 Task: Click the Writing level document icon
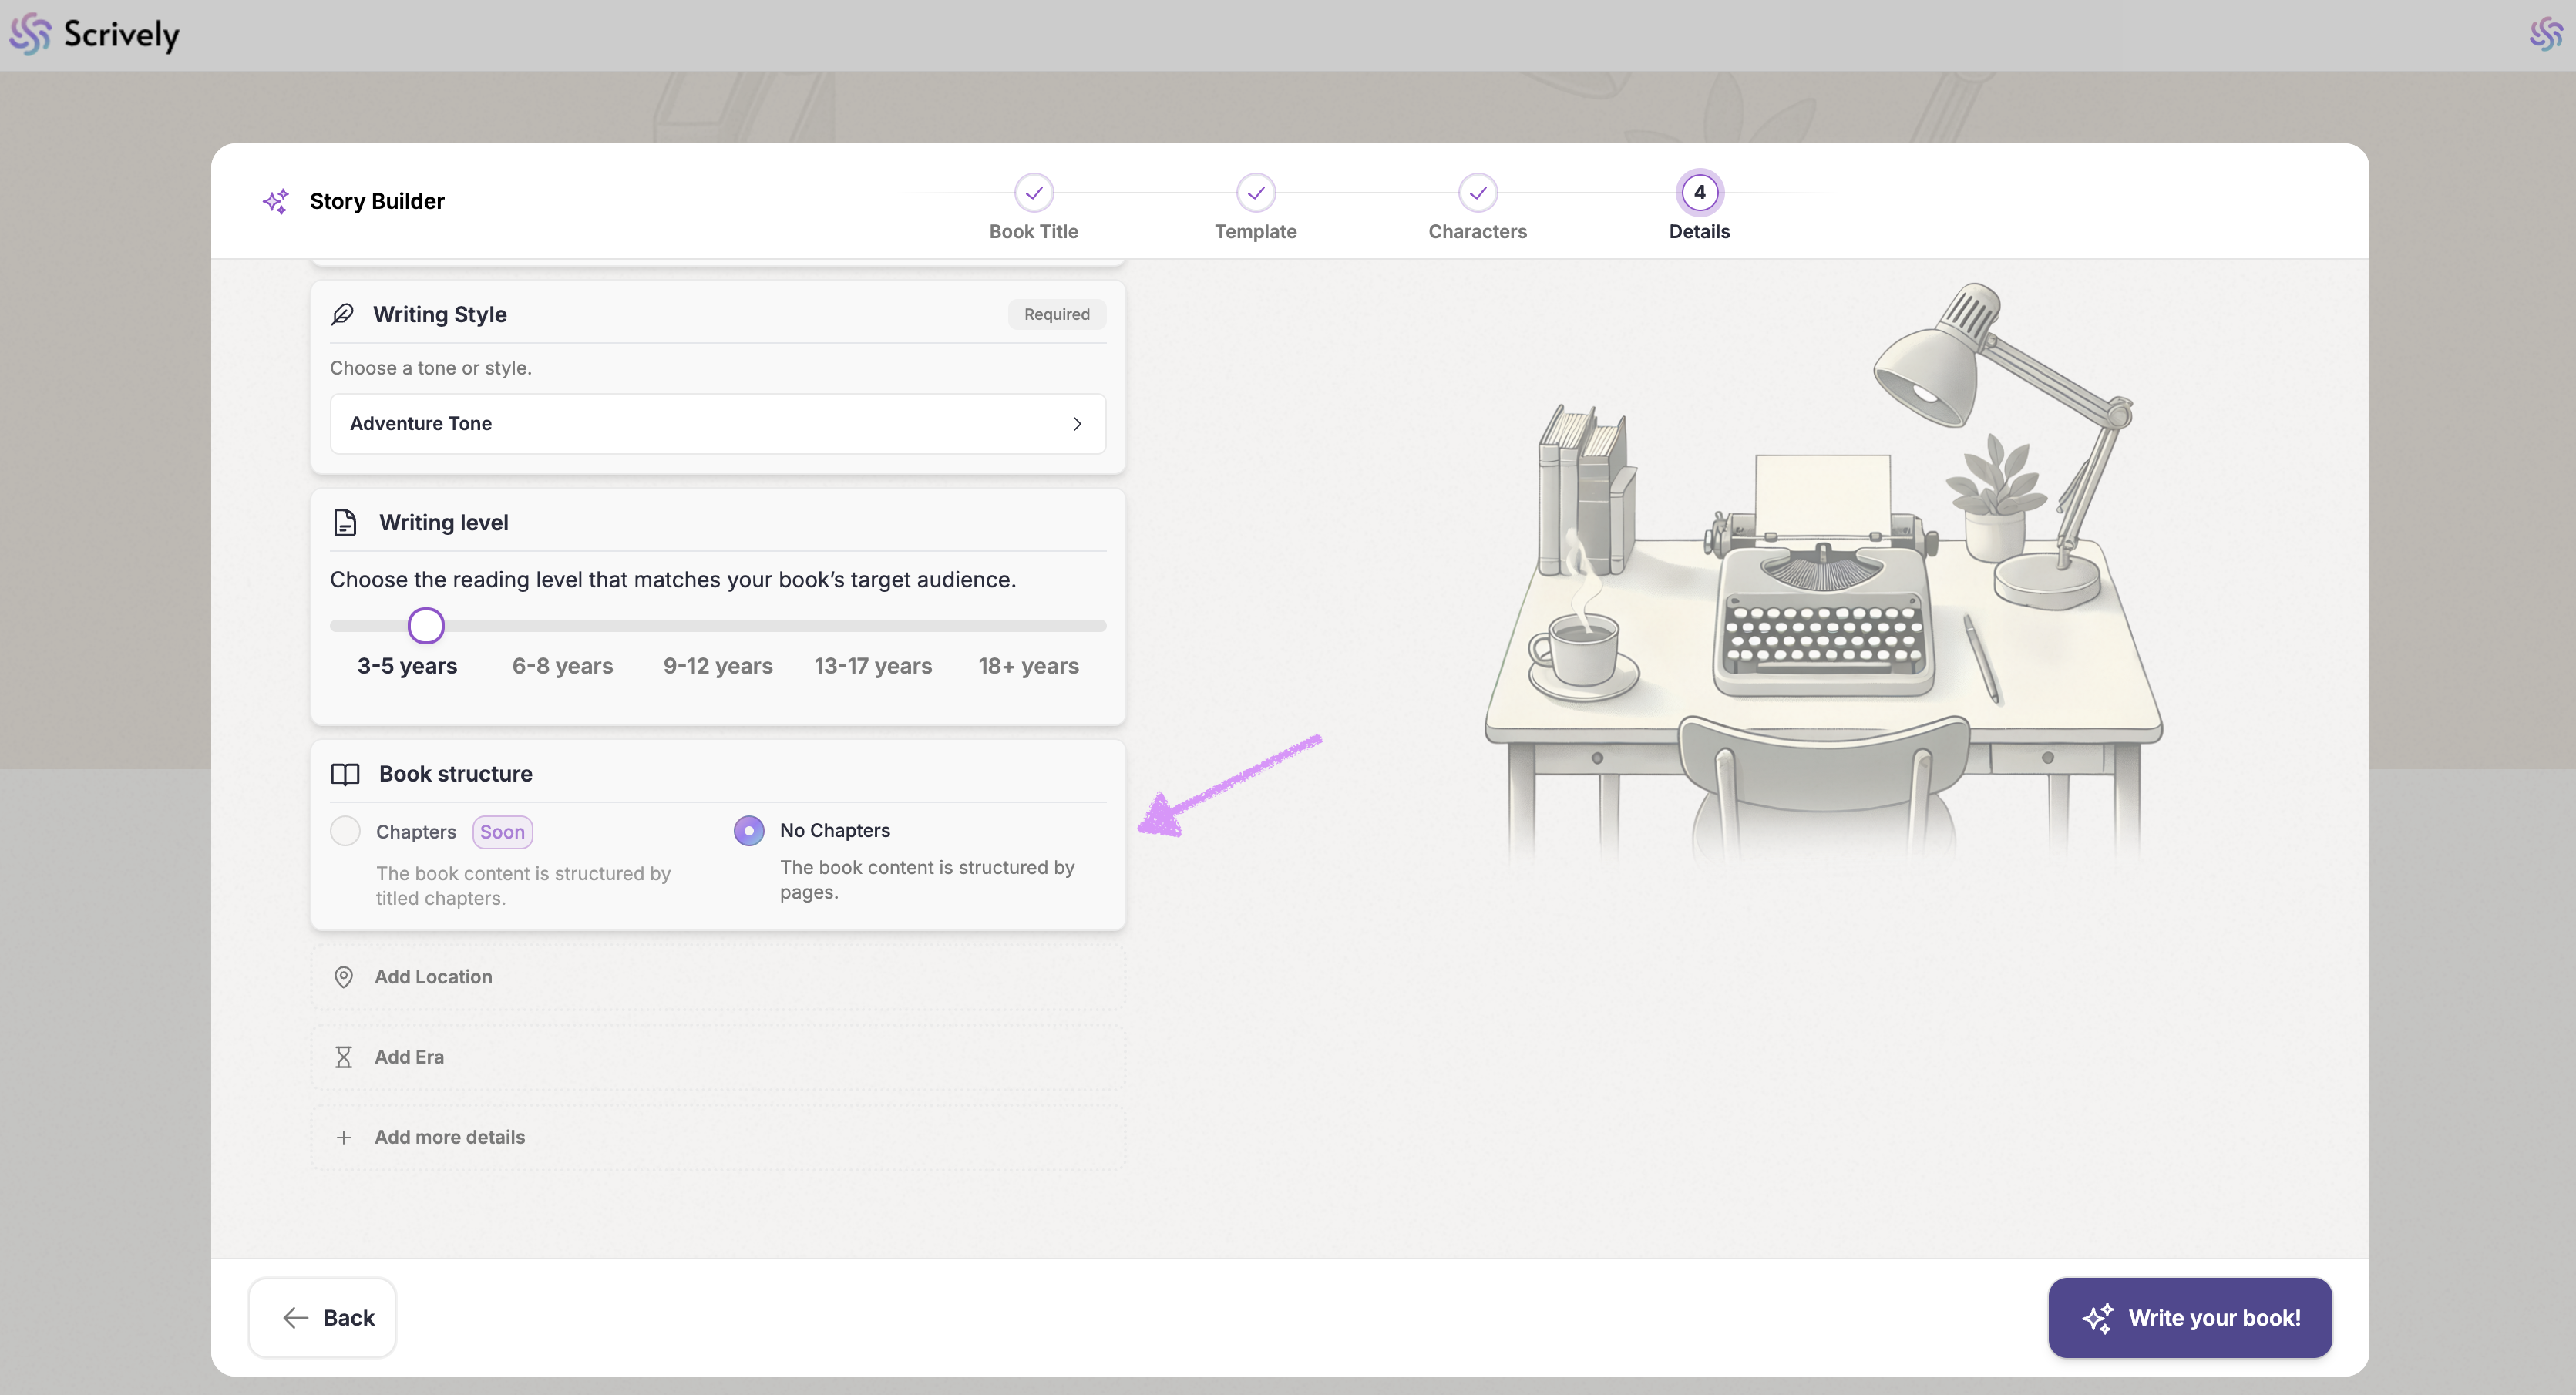click(x=345, y=522)
